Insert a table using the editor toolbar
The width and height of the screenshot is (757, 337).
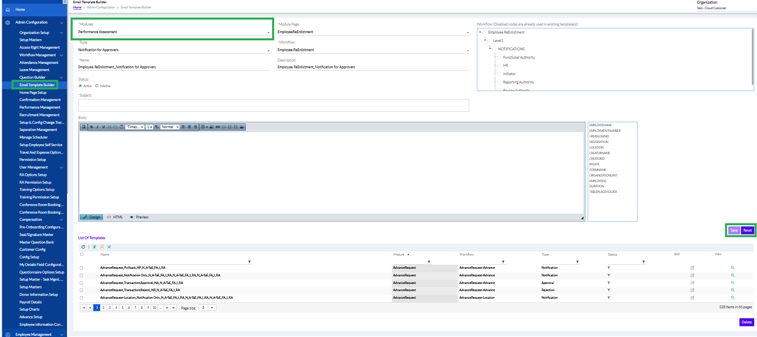click(x=203, y=127)
